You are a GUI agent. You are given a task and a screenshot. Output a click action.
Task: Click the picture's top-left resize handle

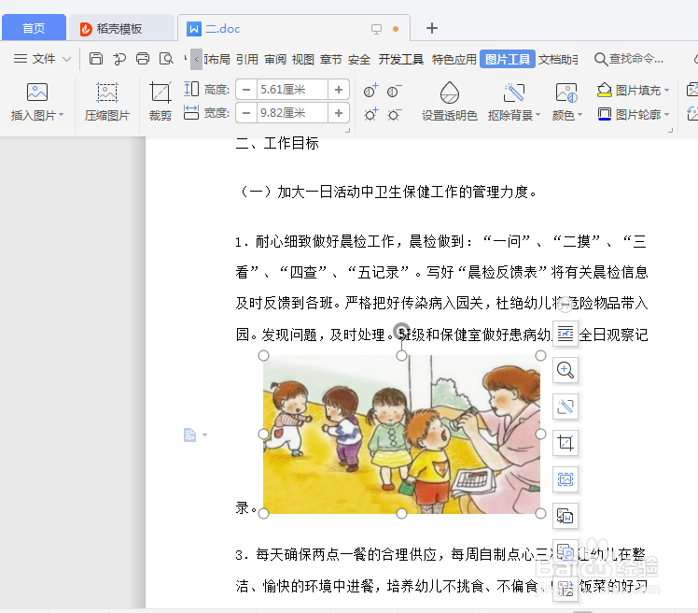tap(263, 355)
